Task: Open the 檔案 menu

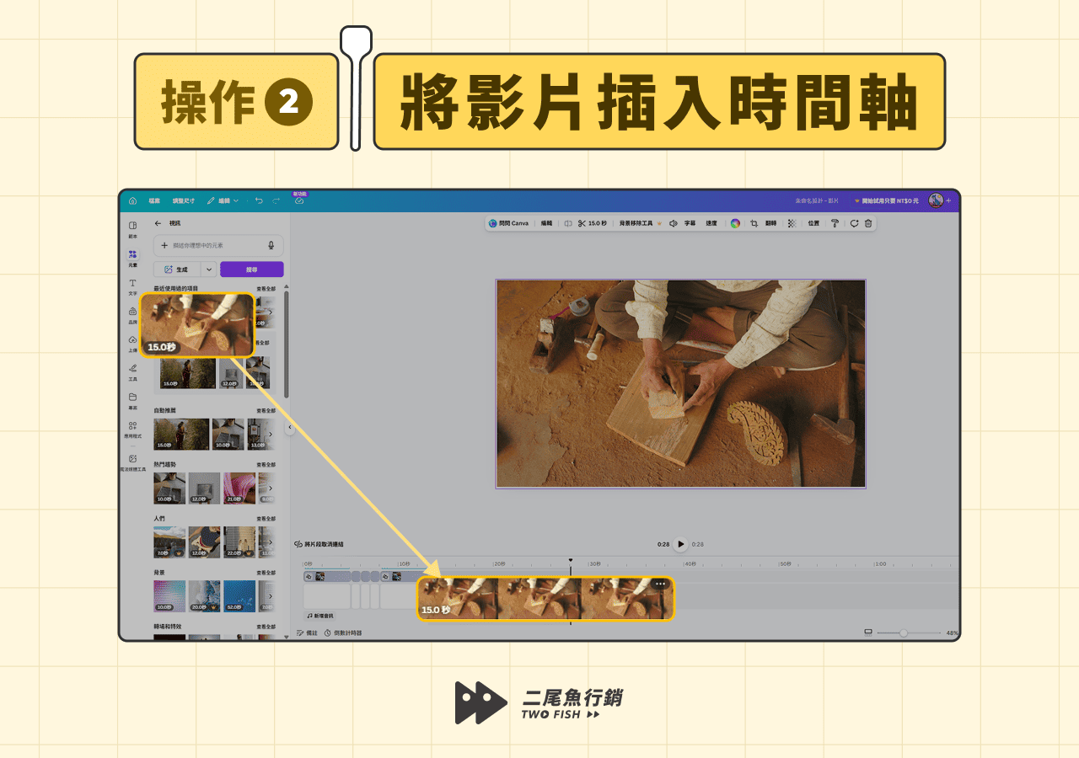Action: coord(154,200)
